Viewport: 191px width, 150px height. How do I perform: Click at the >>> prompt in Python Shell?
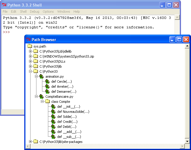7,32
